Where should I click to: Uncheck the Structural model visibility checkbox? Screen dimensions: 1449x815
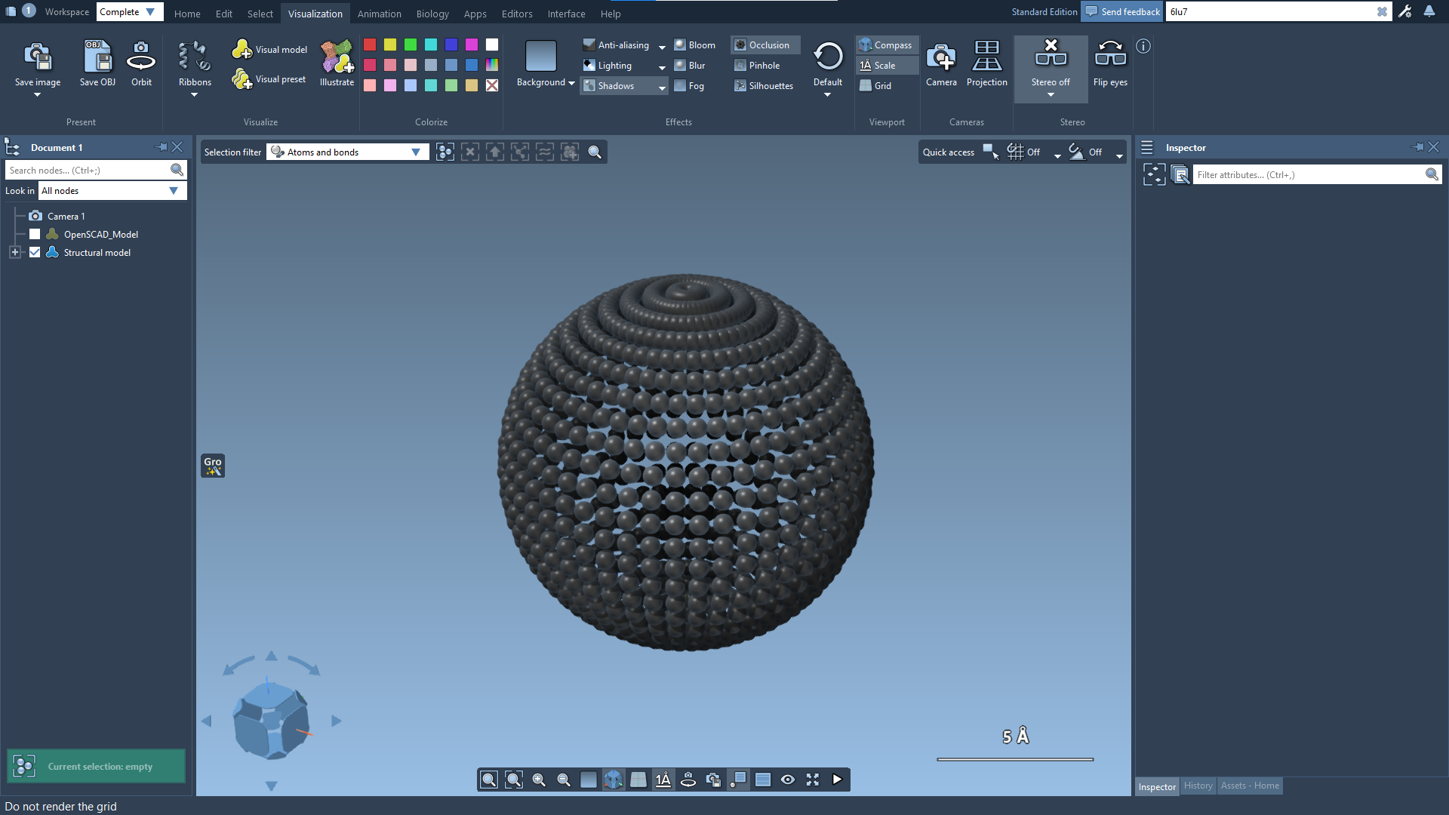click(35, 253)
